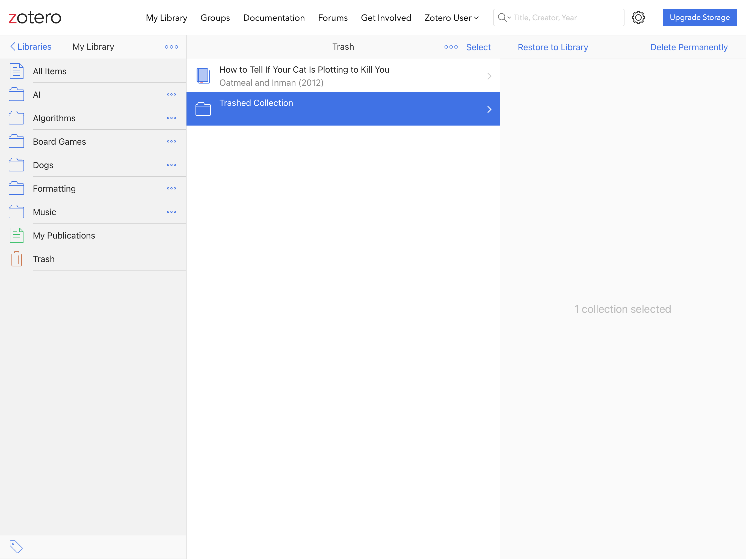Click Delete Permanently
Viewport: 746px width, 559px height.
pos(689,47)
